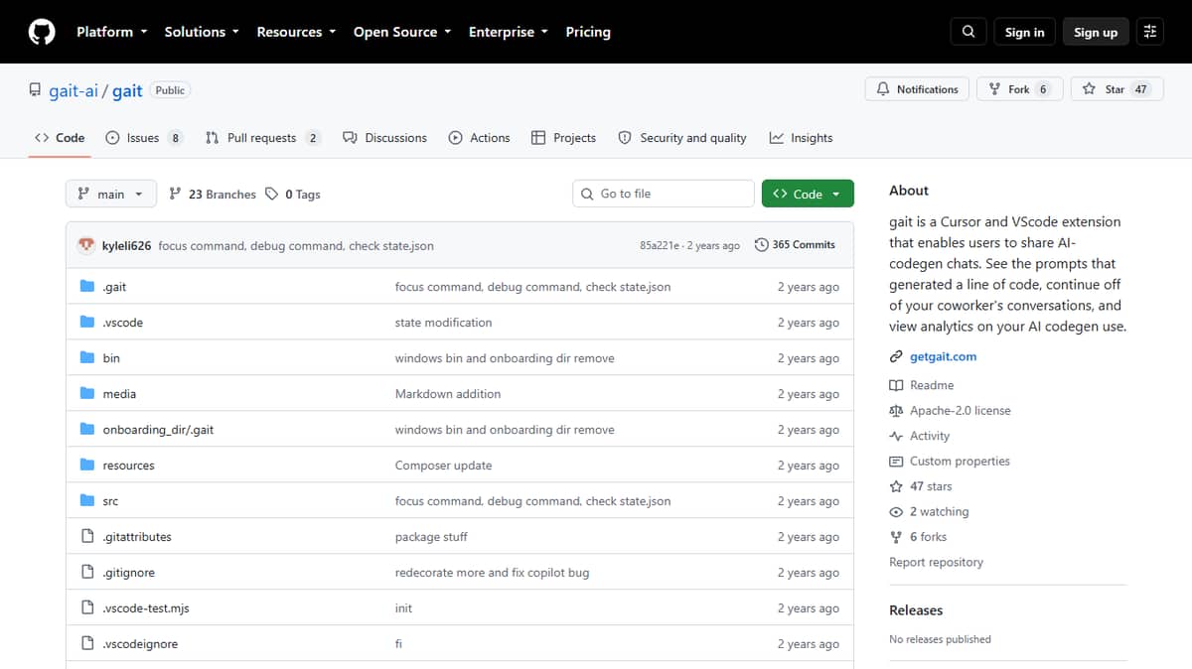The image size is (1192, 669).
Task: Click the onboarding_dir/.gait folder icon
Action: coord(87,430)
